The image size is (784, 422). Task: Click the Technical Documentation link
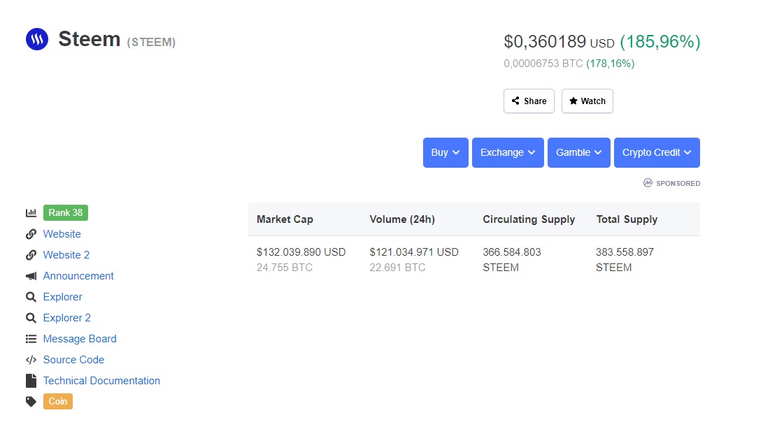pos(101,381)
